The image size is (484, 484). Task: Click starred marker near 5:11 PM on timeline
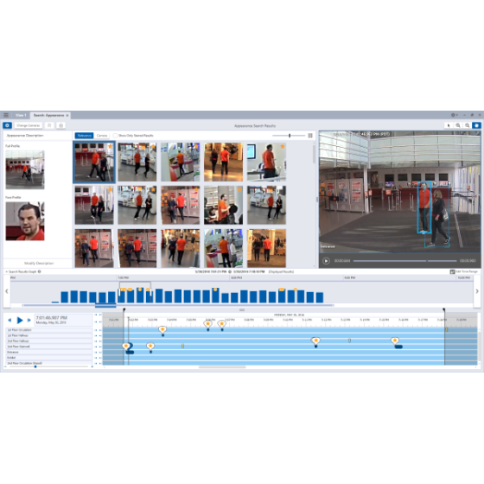[315, 341]
